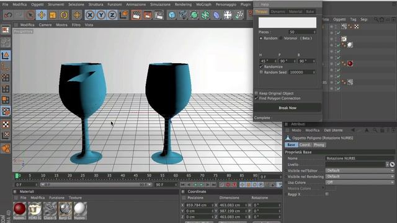
Task: Toggle Y axis lock
Action: pyautogui.click(x=101, y=15)
